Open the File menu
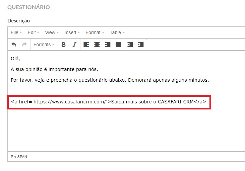The height and width of the screenshot is (171, 245). [16, 32]
